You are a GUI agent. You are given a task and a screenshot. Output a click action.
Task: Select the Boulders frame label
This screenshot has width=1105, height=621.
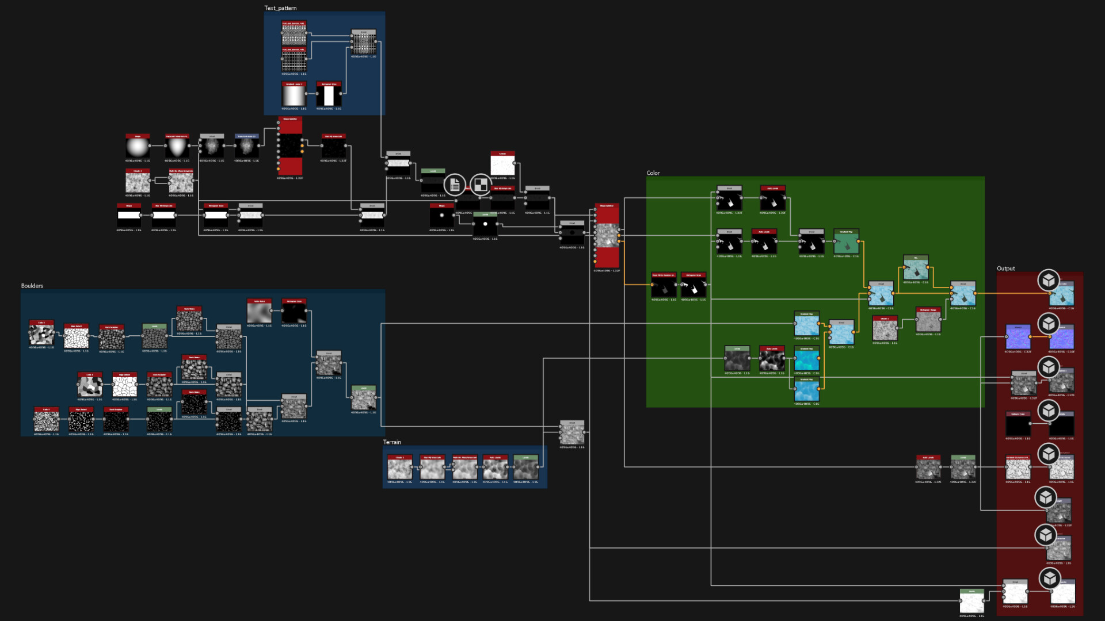coord(32,286)
